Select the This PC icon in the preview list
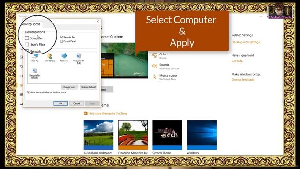This screenshot has height=169, width=300. (x=35, y=57)
